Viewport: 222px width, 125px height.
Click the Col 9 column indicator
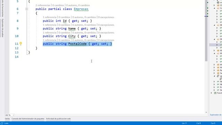pos(198,123)
